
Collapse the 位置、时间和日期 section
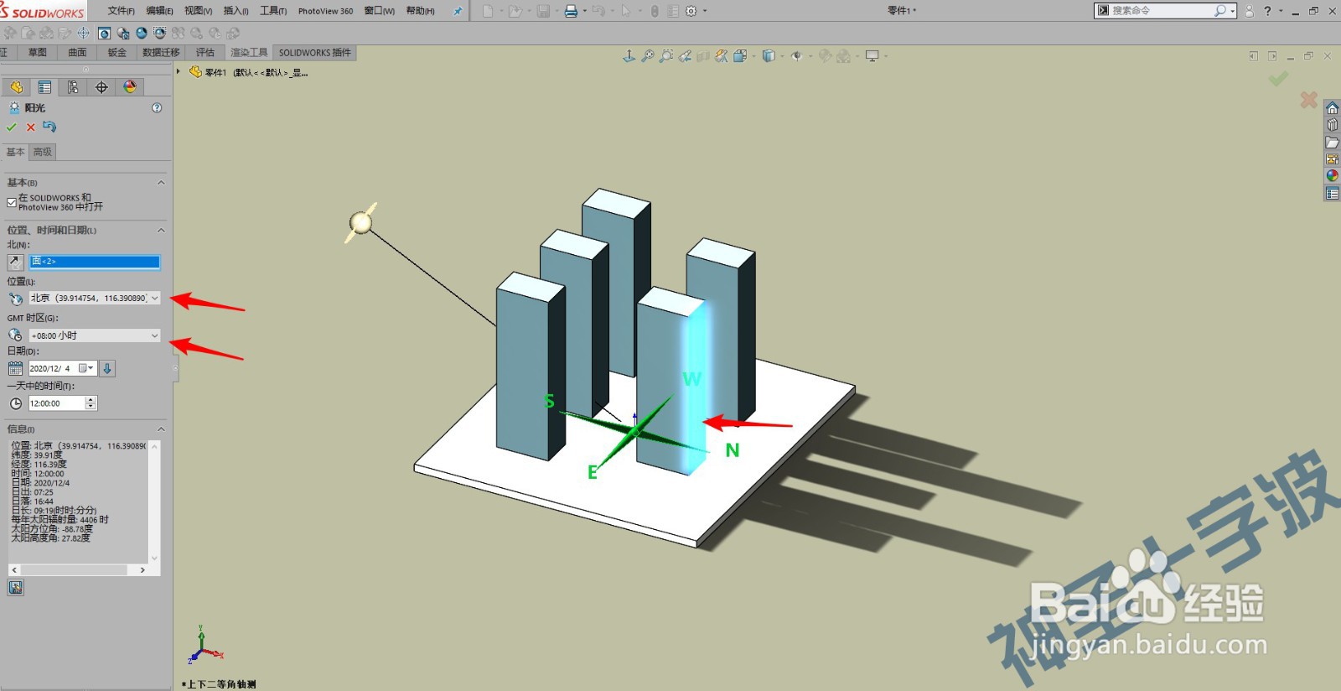click(x=161, y=231)
